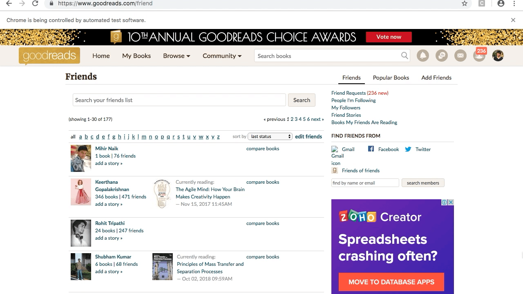Filter friends by letter z
The height and width of the screenshot is (294, 523).
point(218,137)
